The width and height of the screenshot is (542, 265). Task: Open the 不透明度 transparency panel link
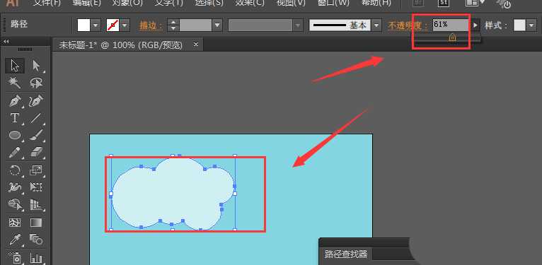tap(408, 25)
